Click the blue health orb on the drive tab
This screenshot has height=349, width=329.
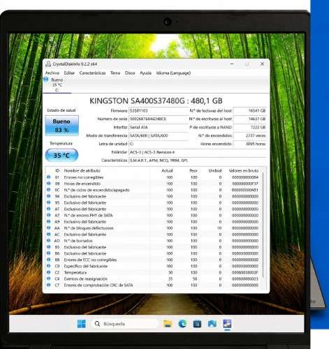[x=46, y=80]
